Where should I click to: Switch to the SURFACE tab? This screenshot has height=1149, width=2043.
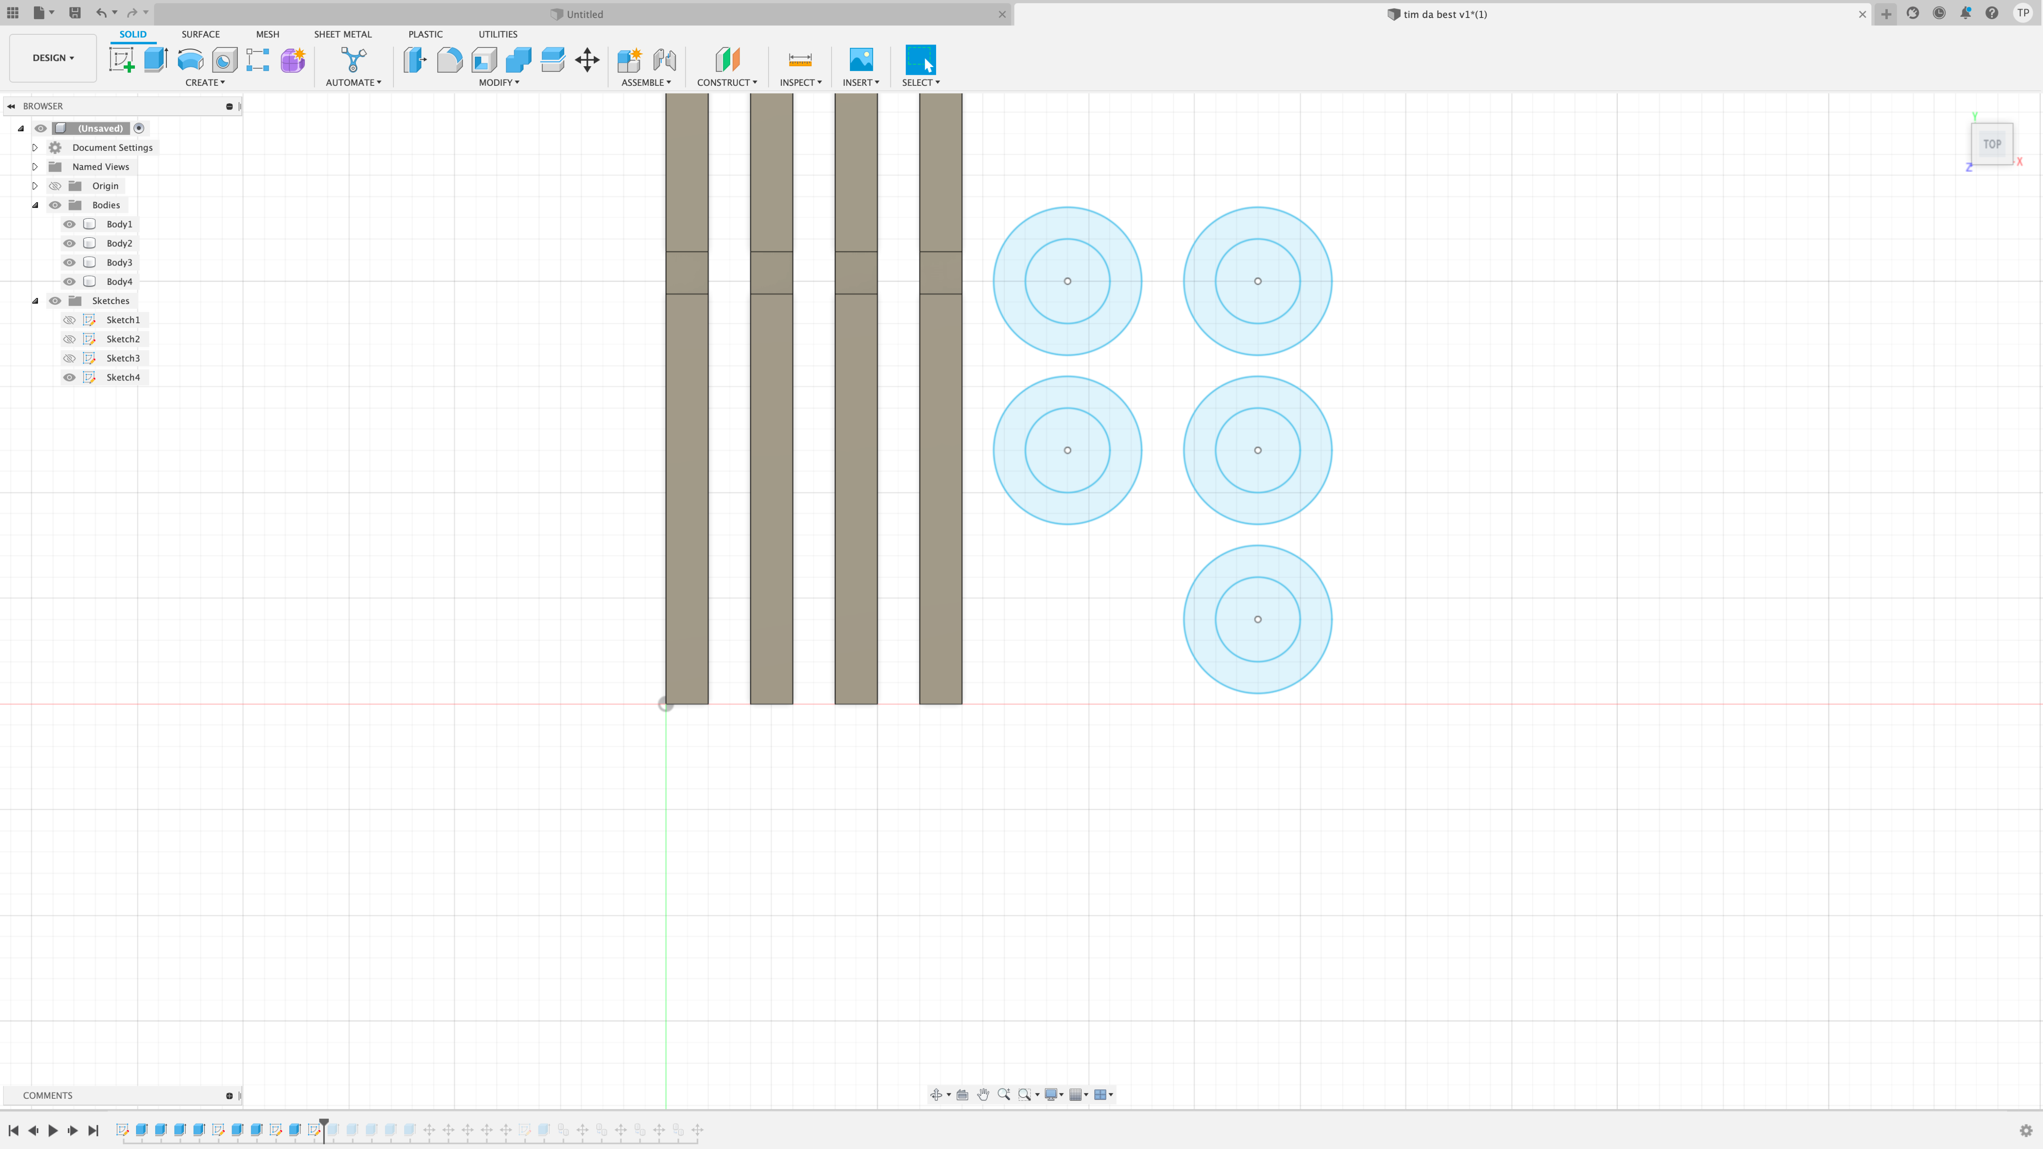(200, 34)
